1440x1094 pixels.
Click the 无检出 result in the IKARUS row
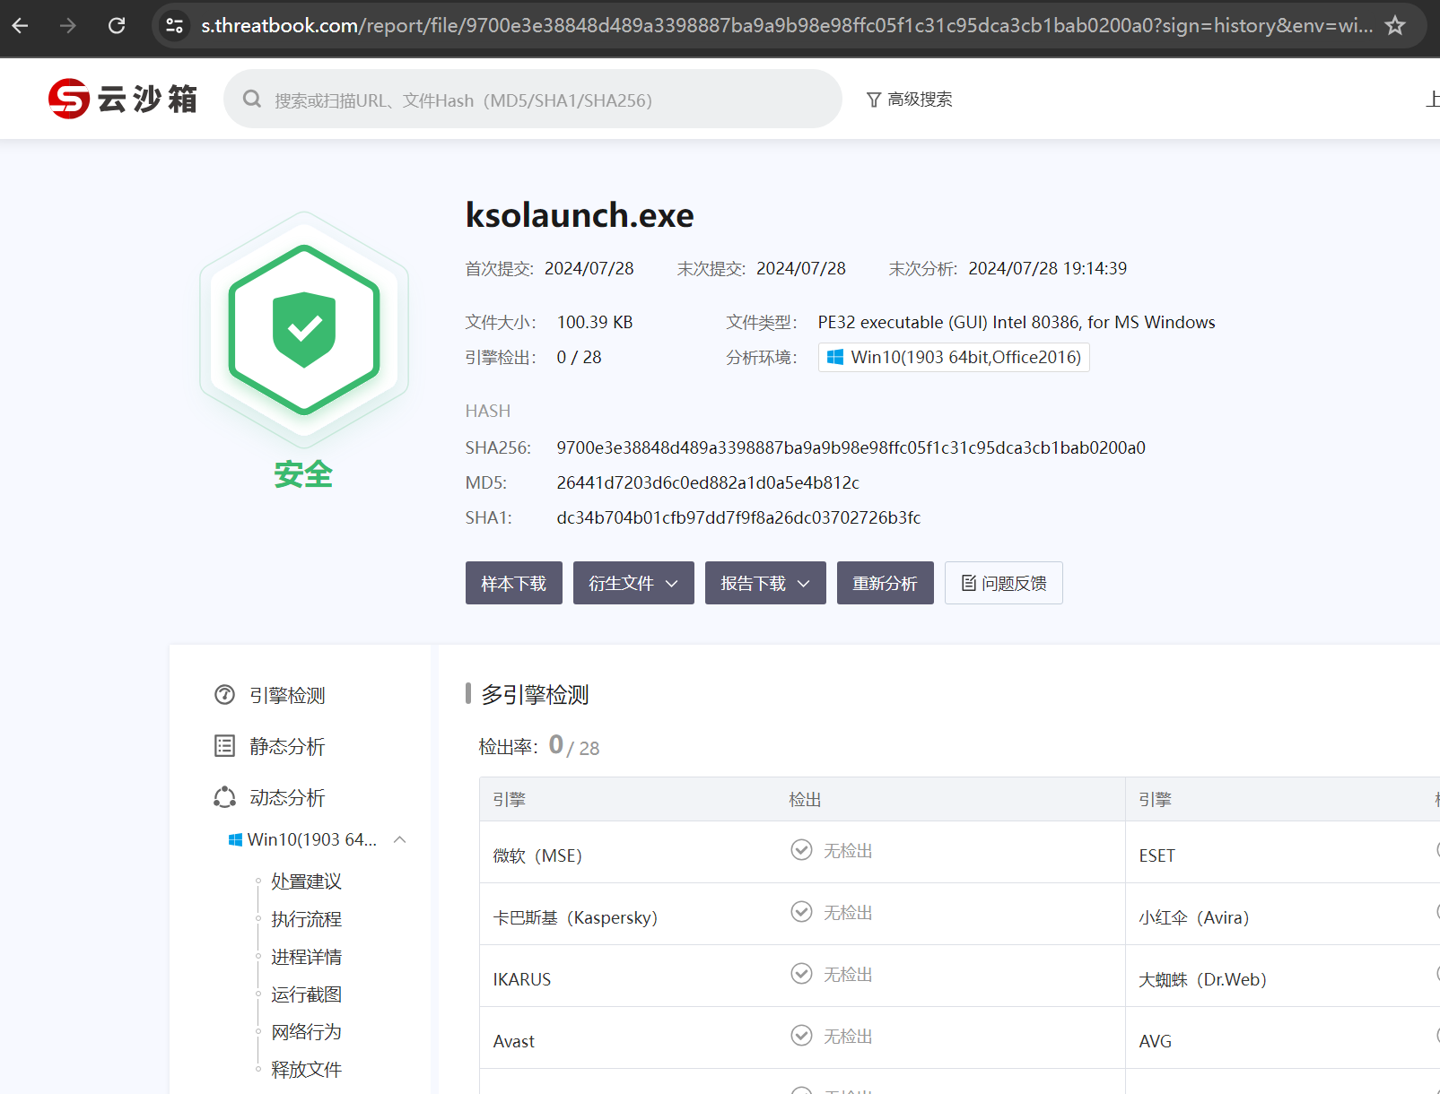pos(848,974)
